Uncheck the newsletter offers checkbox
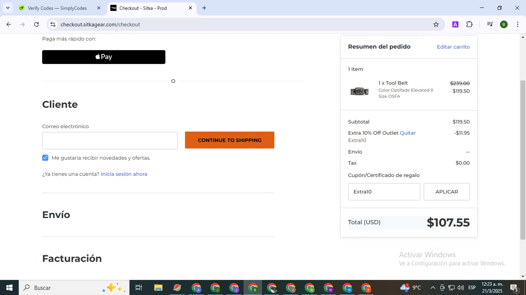This screenshot has width=526, height=295. point(45,158)
